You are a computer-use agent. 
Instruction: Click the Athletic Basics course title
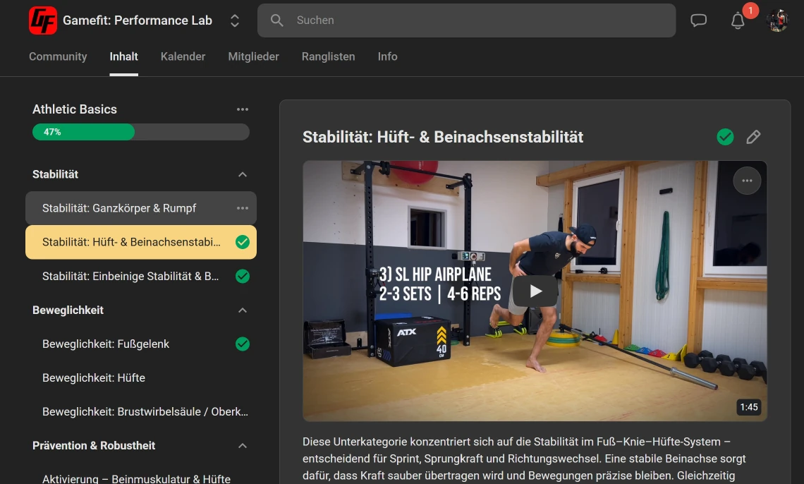coord(75,109)
